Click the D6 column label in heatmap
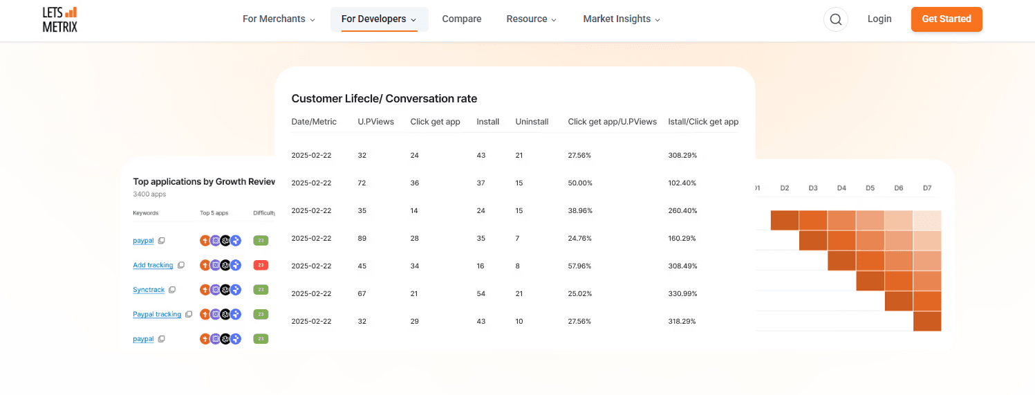1035x395 pixels. point(898,188)
